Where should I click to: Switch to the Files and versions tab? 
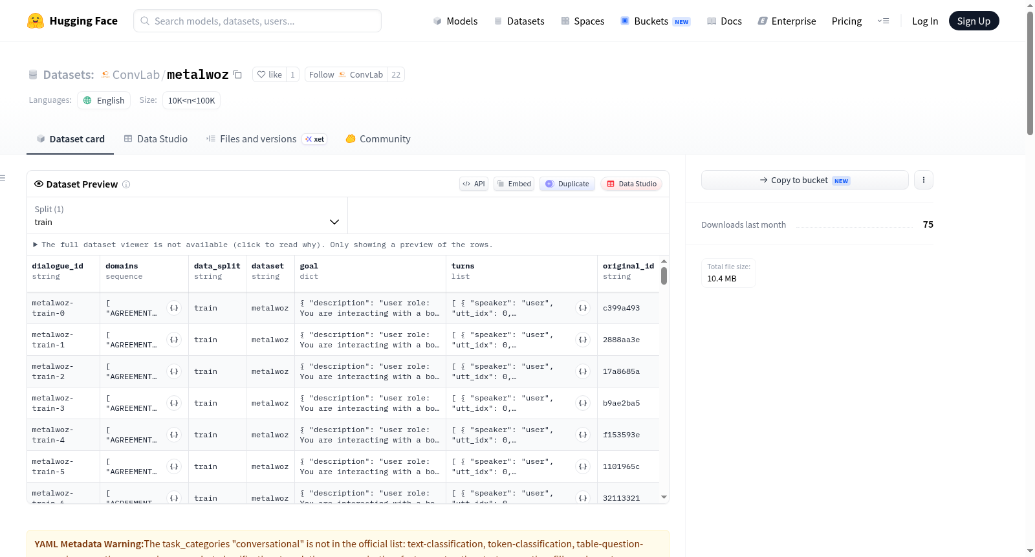coord(266,139)
